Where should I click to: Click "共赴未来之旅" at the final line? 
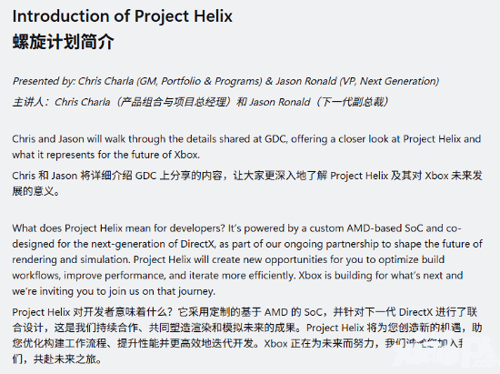[x=65, y=359]
